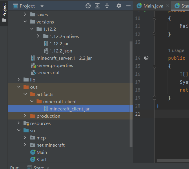Expand the saves folder
This screenshot has width=189, height=169.
tap(25, 14)
